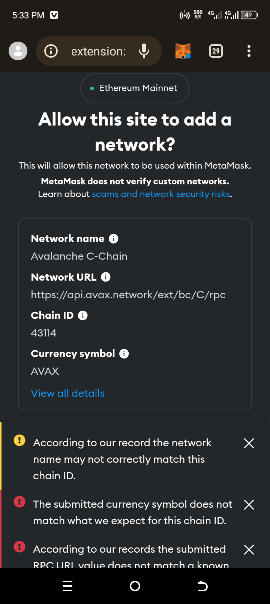Dismiss the network name mismatch warning

click(x=249, y=443)
